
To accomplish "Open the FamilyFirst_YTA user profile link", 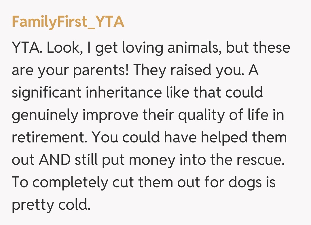I will click(x=68, y=22).
